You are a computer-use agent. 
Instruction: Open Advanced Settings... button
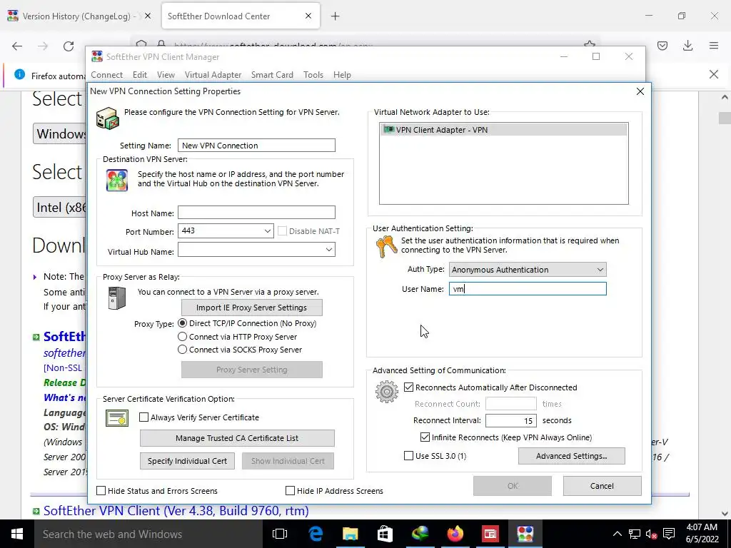click(x=572, y=456)
